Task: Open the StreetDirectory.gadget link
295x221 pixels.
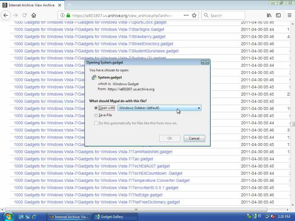Action: (x=94, y=44)
